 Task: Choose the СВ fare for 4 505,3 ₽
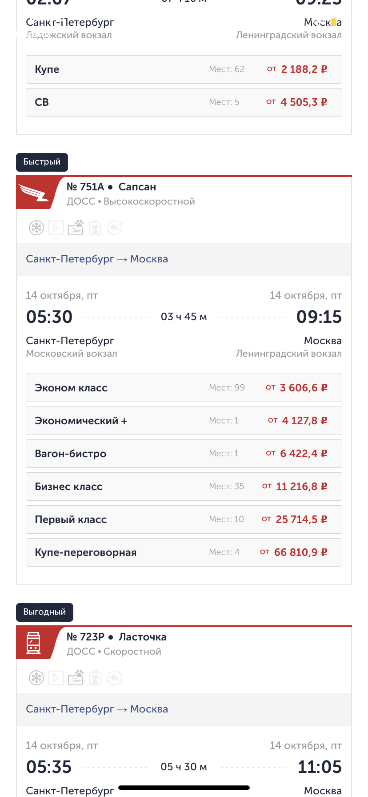coord(184,102)
